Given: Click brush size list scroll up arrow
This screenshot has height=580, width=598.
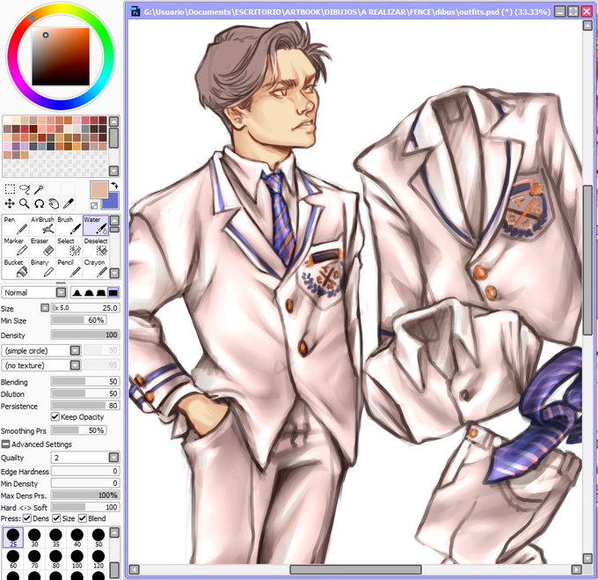Looking at the screenshot, I should (x=114, y=532).
